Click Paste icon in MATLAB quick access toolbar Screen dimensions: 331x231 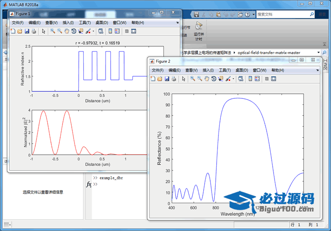(219, 14)
